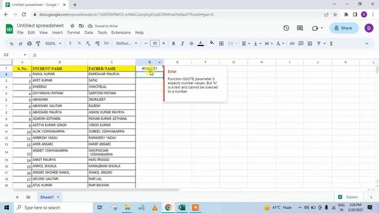Screen dimensions: 379x213
Task: Click the Move to folder icon
Action: pyautogui.click(x=81, y=25)
